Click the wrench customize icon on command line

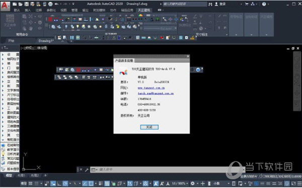87,170
